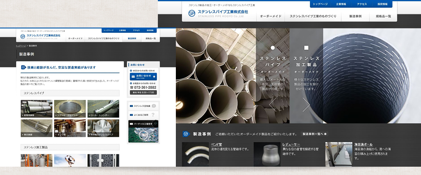Select 規格品一覧 tab on left page
The height and width of the screenshot is (175, 421).
(150, 38)
